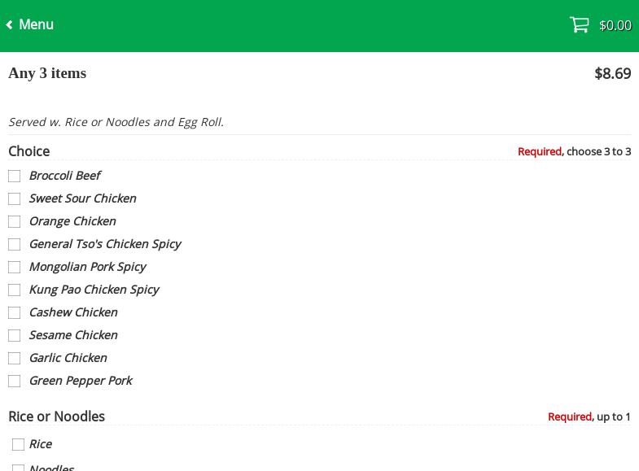639x471 pixels.
Task: View the $0.00 cart total
Action: (615, 26)
